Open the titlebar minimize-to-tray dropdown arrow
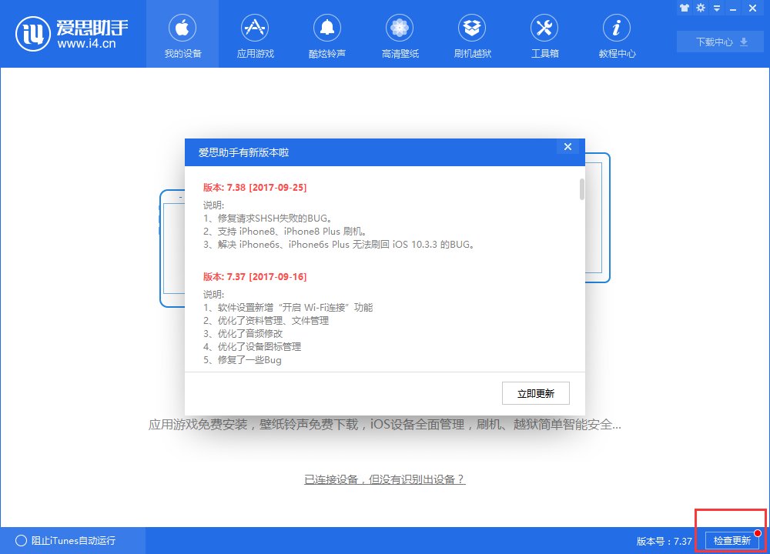This screenshot has width=770, height=554. click(x=718, y=8)
